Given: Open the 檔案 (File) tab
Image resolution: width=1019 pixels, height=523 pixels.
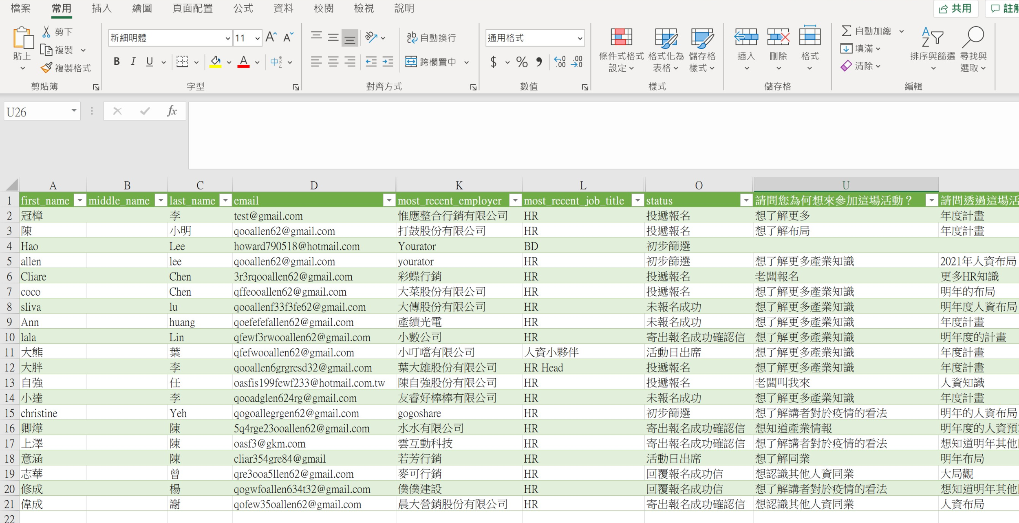Looking at the screenshot, I should [x=20, y=8].
